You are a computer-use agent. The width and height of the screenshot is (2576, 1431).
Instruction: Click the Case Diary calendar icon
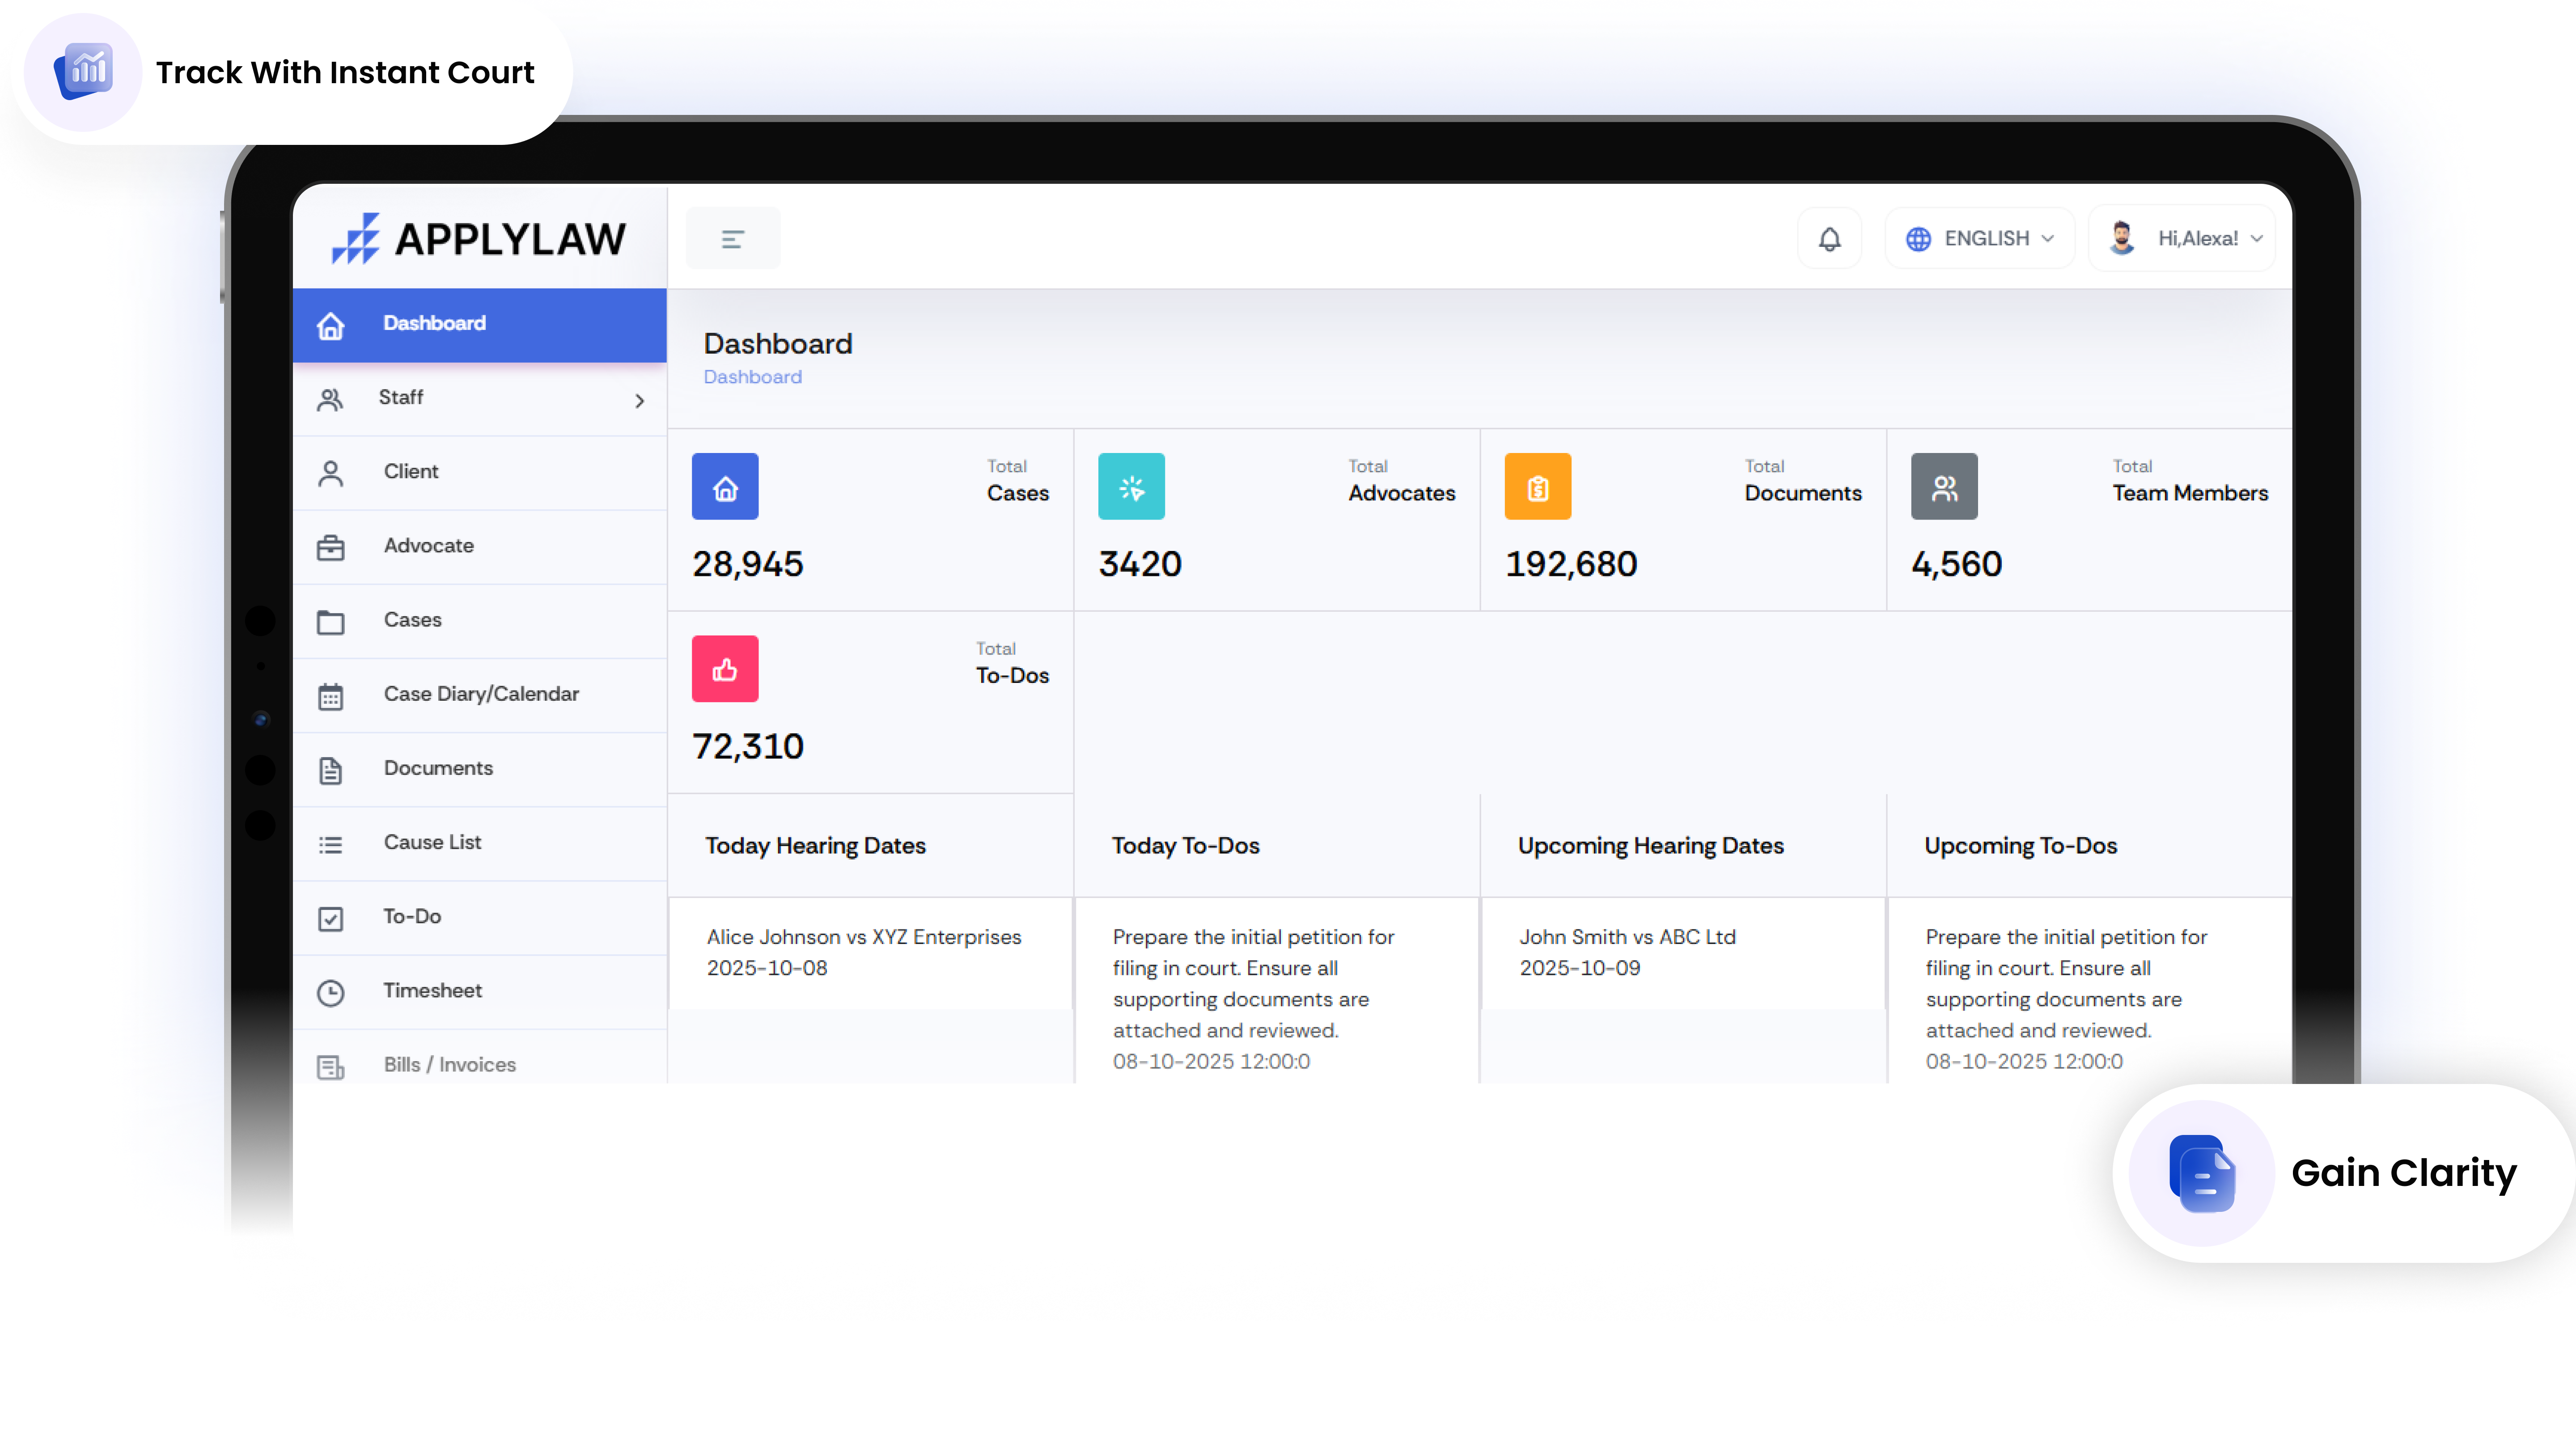pyautogui.click(x=331, y=697)
